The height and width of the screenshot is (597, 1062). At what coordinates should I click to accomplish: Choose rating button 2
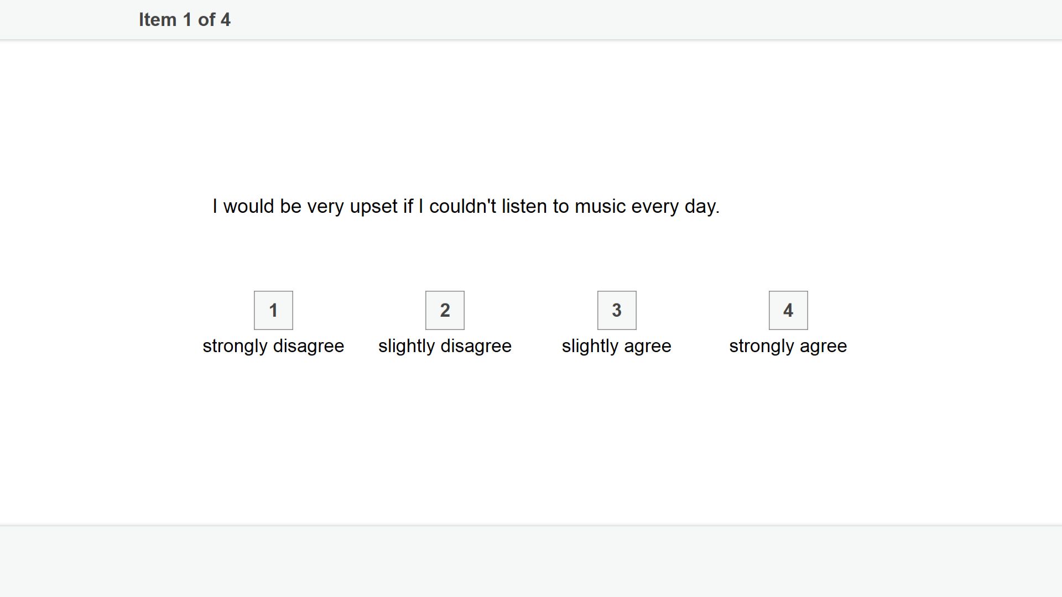pyautogui.click(x=445, y=310)
